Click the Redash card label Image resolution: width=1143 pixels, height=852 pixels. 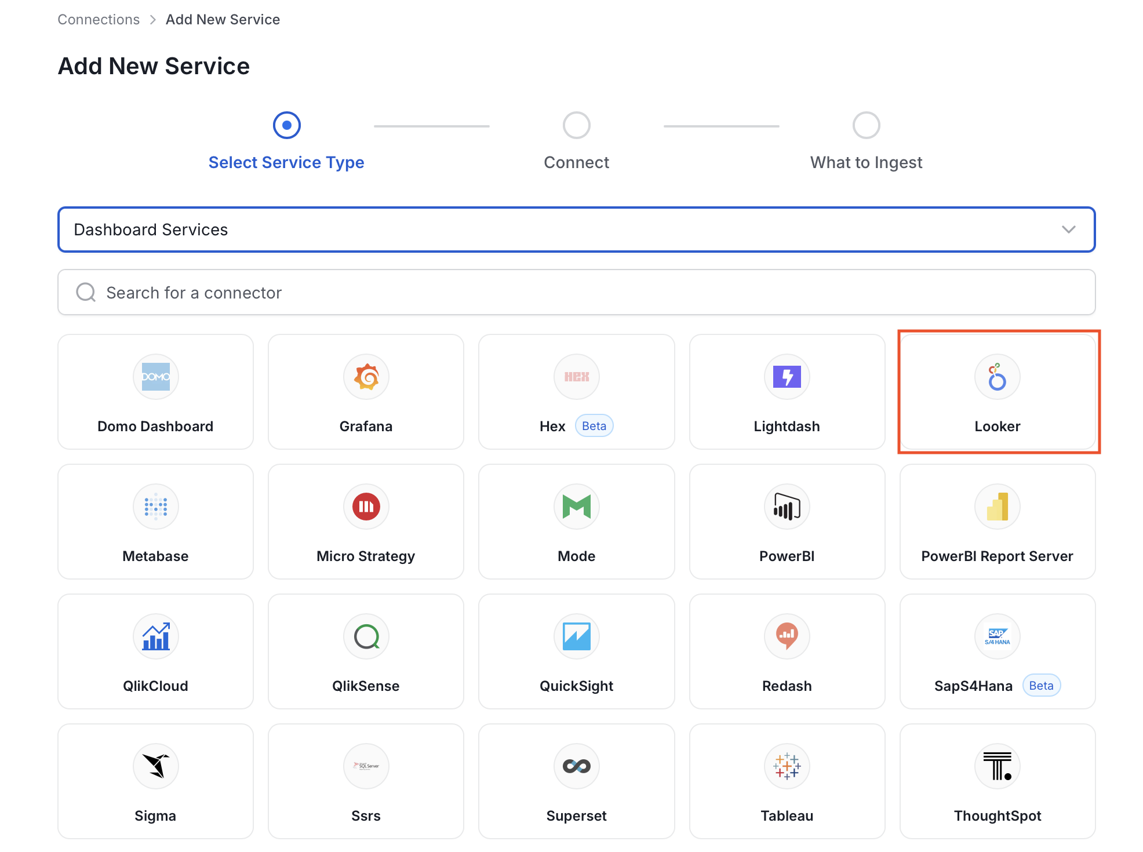(x=787, y=686)
